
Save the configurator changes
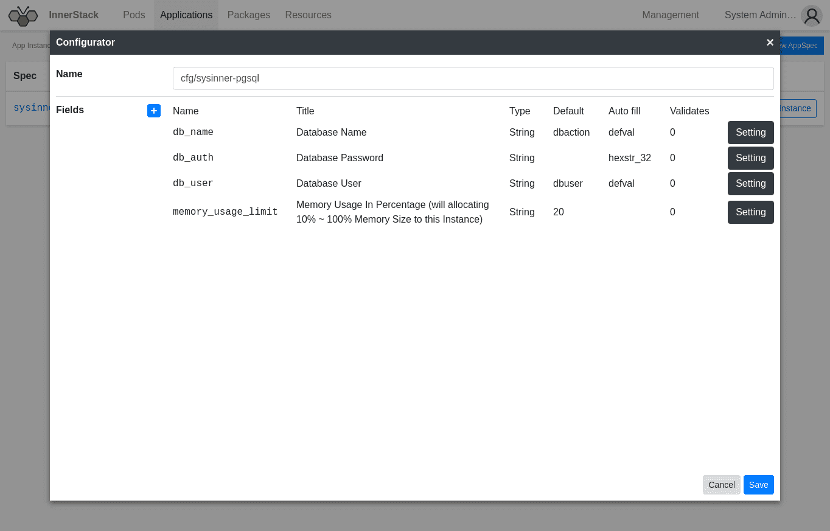(x=758, y=485)
